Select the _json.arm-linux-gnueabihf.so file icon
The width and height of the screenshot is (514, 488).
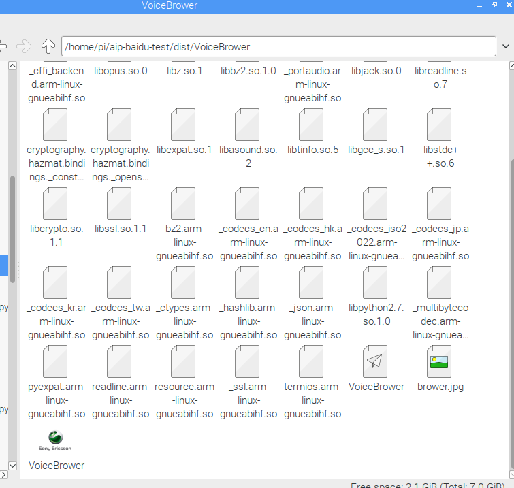point(311,283)
